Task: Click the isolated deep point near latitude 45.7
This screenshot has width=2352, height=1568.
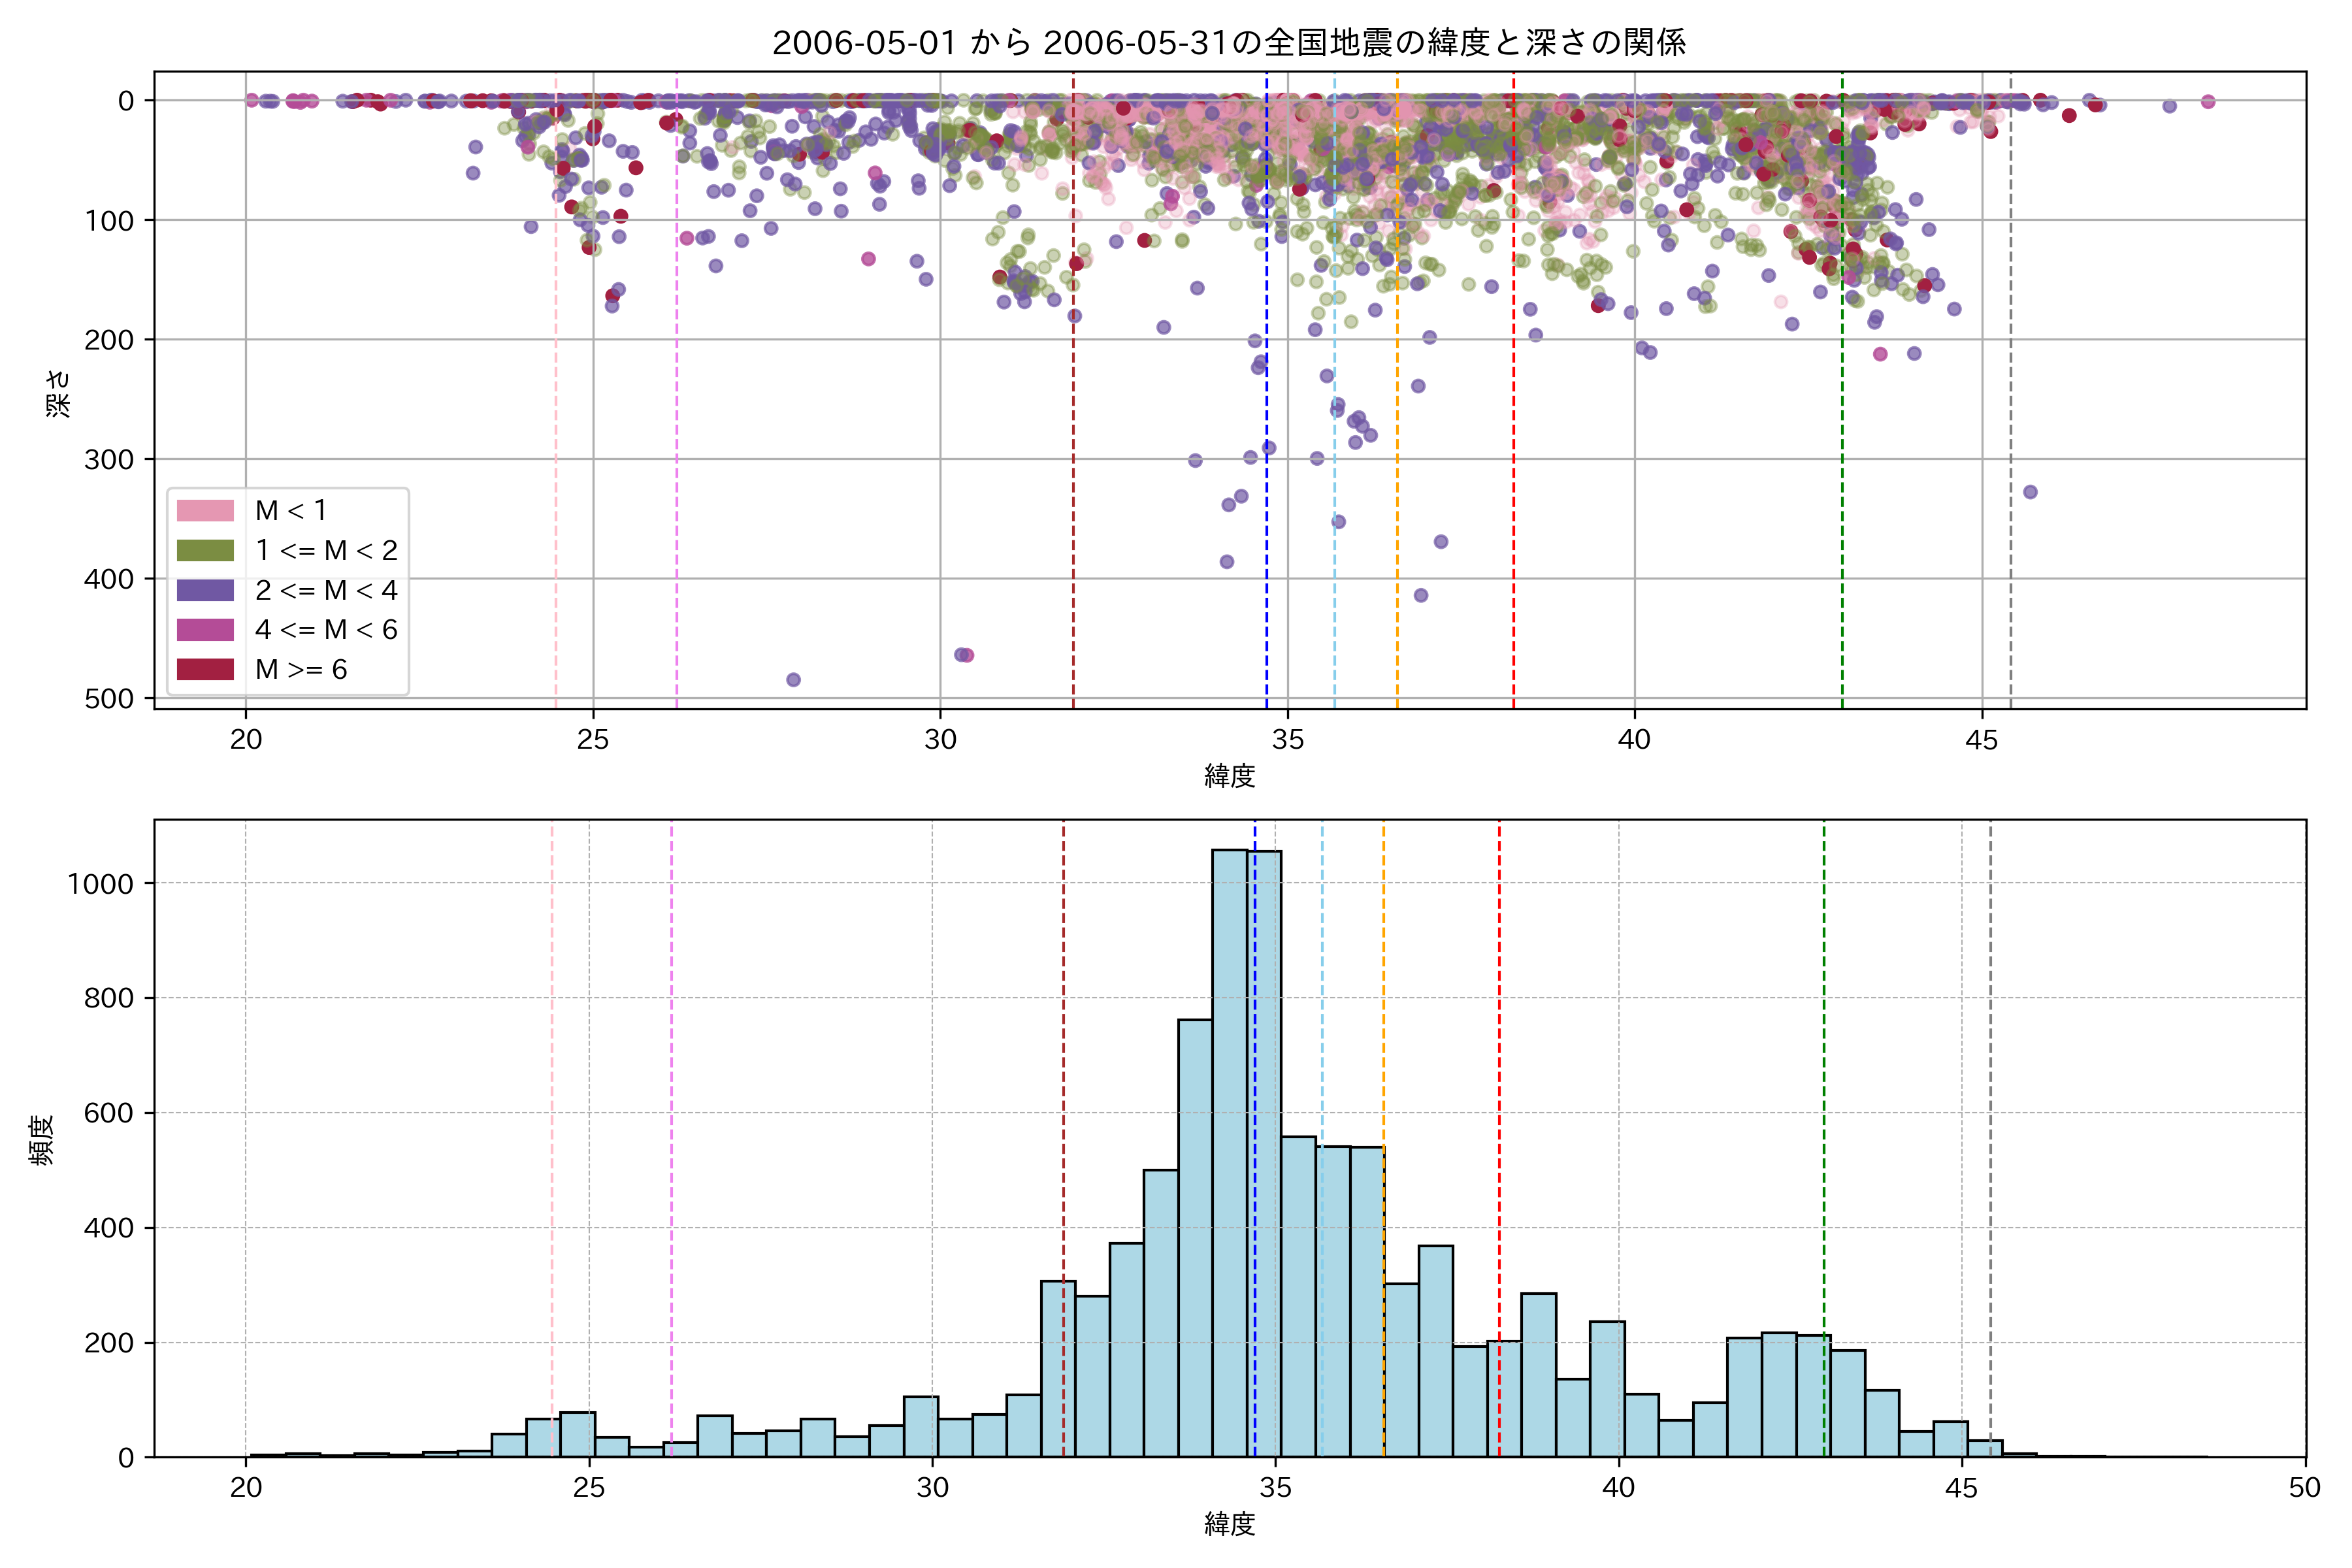Action: 2030,492
